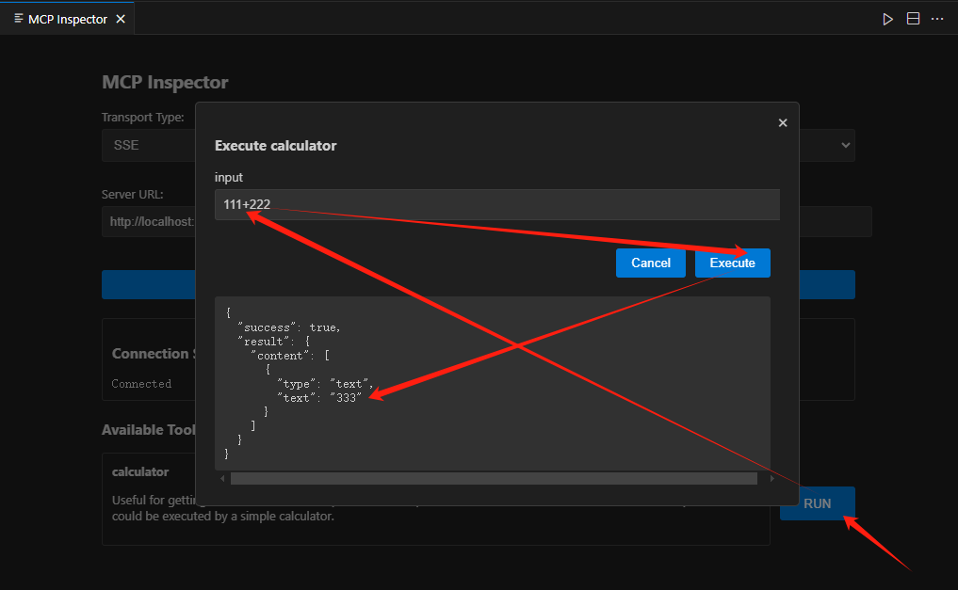Click the Execute button
Screen dimensions: 958x590
pos(733,263)
